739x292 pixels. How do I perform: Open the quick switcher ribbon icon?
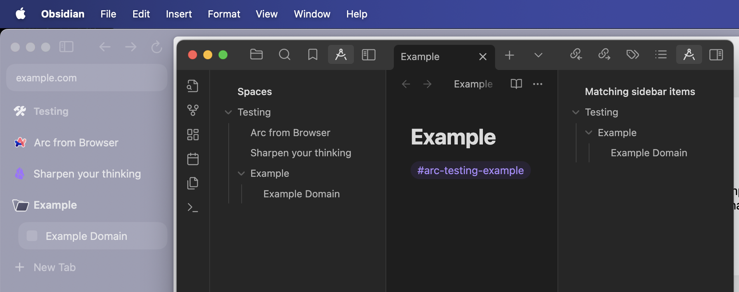[x=193, y=86]
